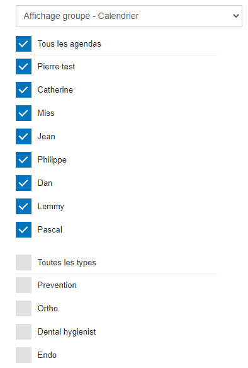Select the Ortho type checkbox
Image resolution: width=248 pixels, height=368 pixels.
point(23,308)
